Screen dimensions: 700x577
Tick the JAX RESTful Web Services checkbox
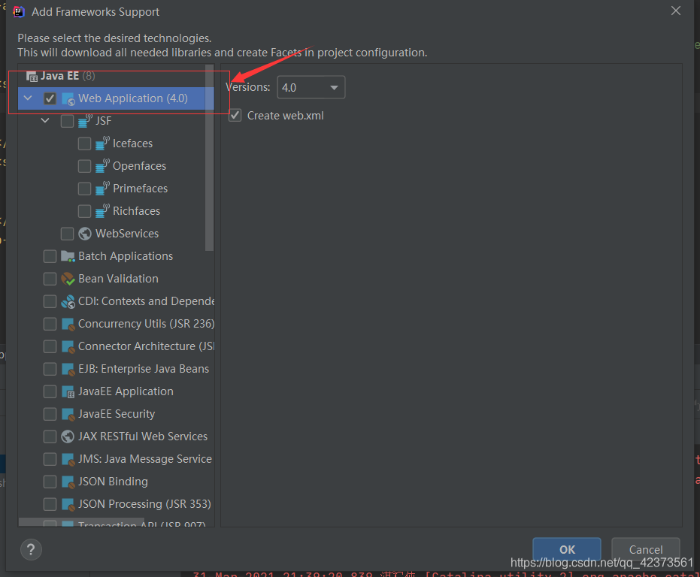point(50,437)
